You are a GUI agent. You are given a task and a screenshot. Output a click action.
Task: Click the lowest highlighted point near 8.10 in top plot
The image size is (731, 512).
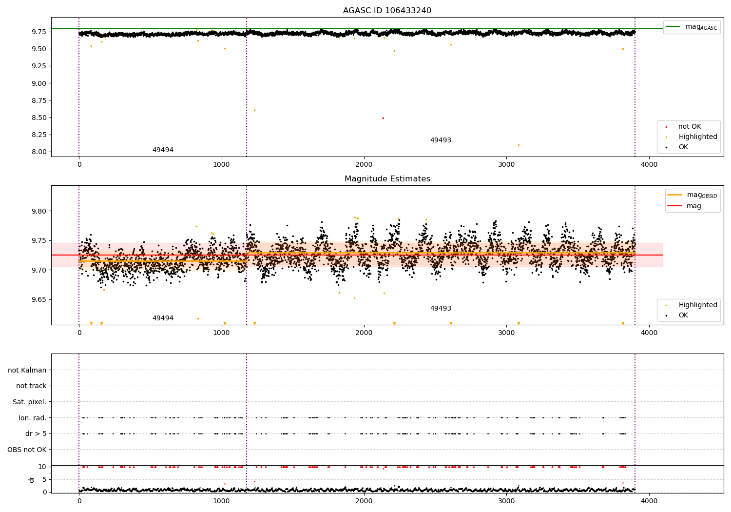pyautogui.click(x=519, y=145)
